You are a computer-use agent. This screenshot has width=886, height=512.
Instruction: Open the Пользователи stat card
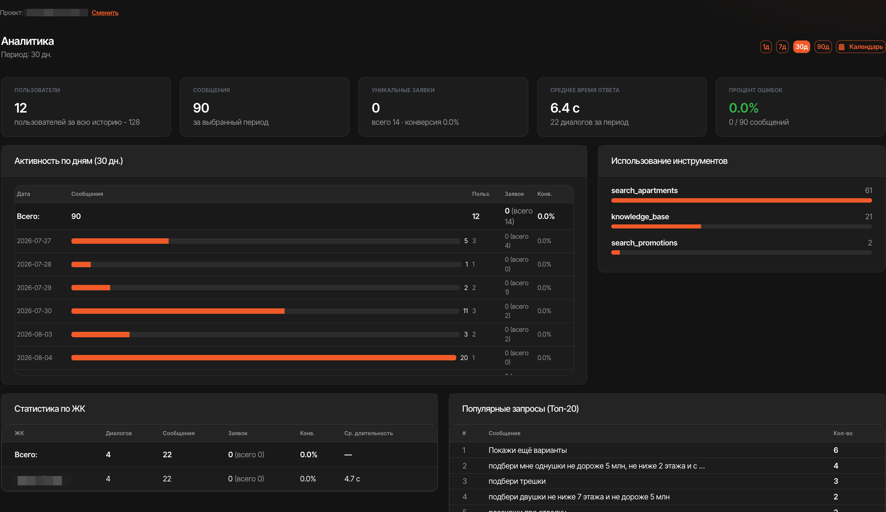click(x=86, y=107)
